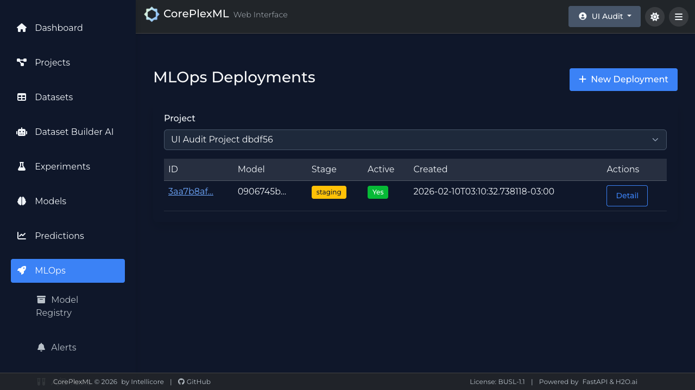Image resolution: width=695 pixels, height=390 pixels.
Task: Click the Experiments flask icon
Action: (x=22, y=166)
